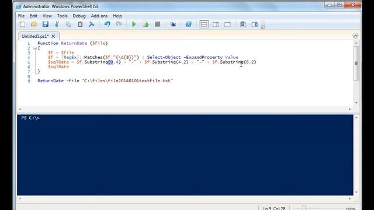
Task: Undo the last edit
Action: coord(107,24)
